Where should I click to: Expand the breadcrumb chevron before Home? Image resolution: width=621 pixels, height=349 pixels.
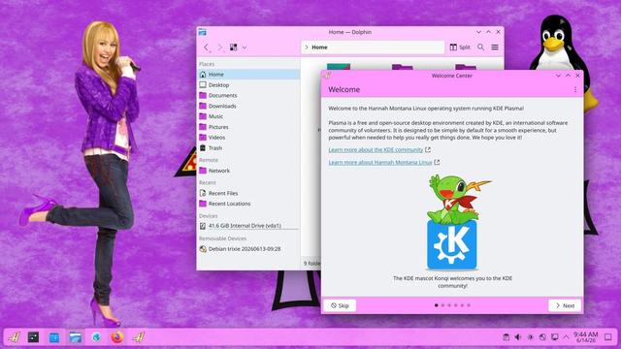tap(307, 48)
